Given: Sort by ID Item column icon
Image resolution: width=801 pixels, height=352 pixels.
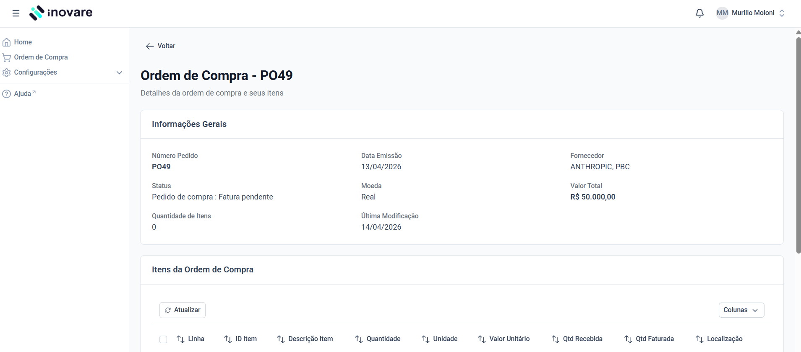Looking at the screenshot, I should [x=228, y=339].
